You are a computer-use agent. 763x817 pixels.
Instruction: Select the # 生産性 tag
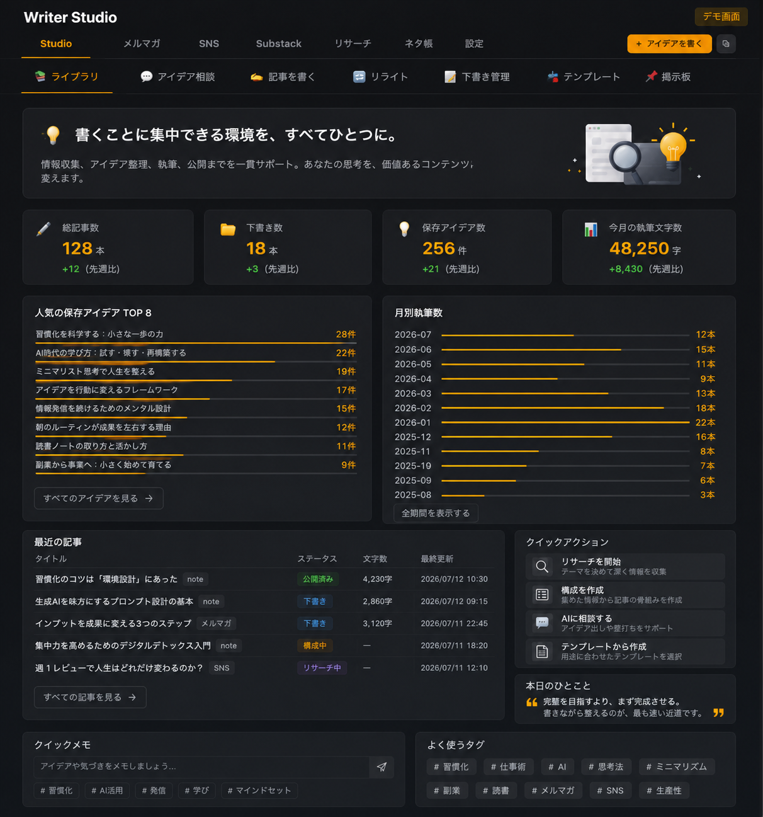click(x=664, y=791)
